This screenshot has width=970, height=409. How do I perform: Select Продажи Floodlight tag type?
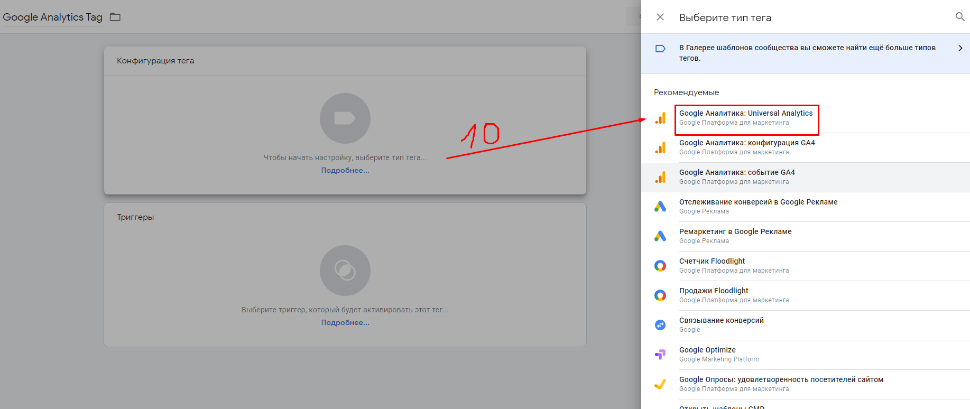(714, 295)
